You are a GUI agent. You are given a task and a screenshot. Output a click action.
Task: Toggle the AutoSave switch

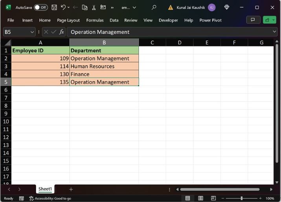(x=41, y=7)
